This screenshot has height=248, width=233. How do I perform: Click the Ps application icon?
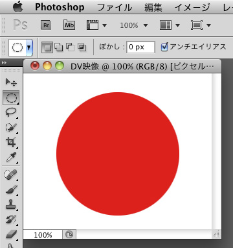tap(20, 25)
